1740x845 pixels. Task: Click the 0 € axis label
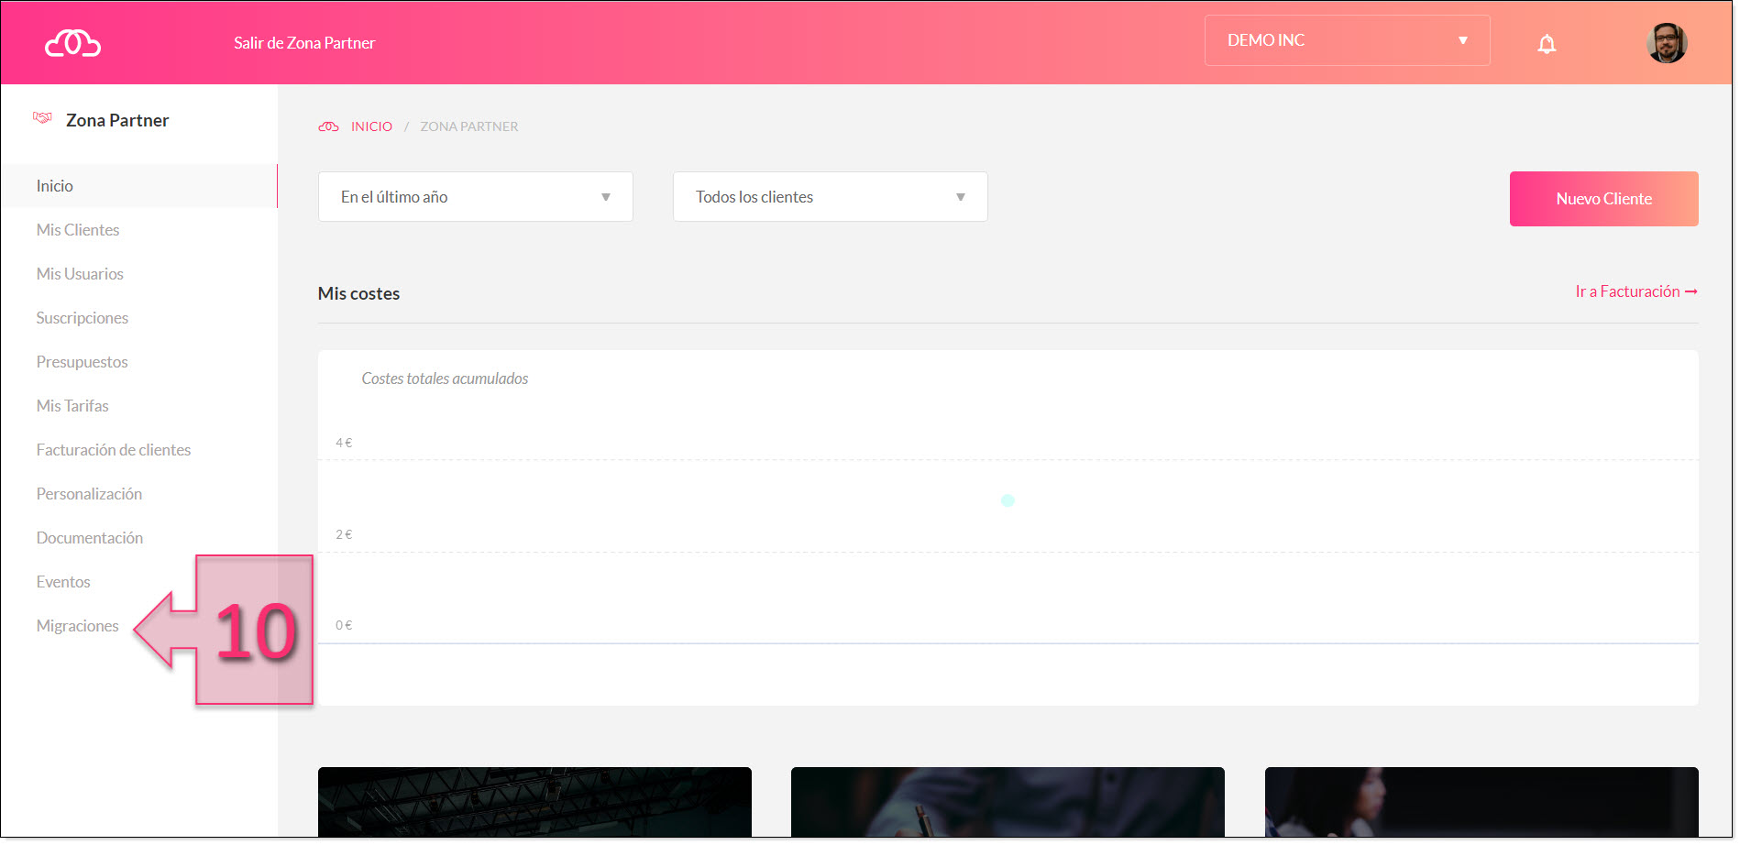(x=344, y=625)
